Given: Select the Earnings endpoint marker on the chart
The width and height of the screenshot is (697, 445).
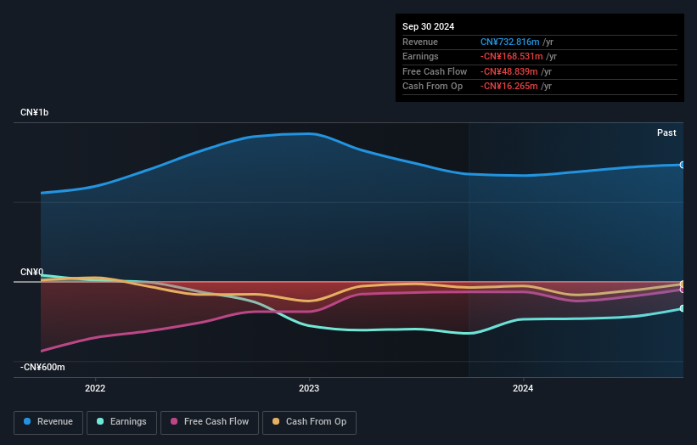Looking at the screenshot, I should [x=683, y=308].
